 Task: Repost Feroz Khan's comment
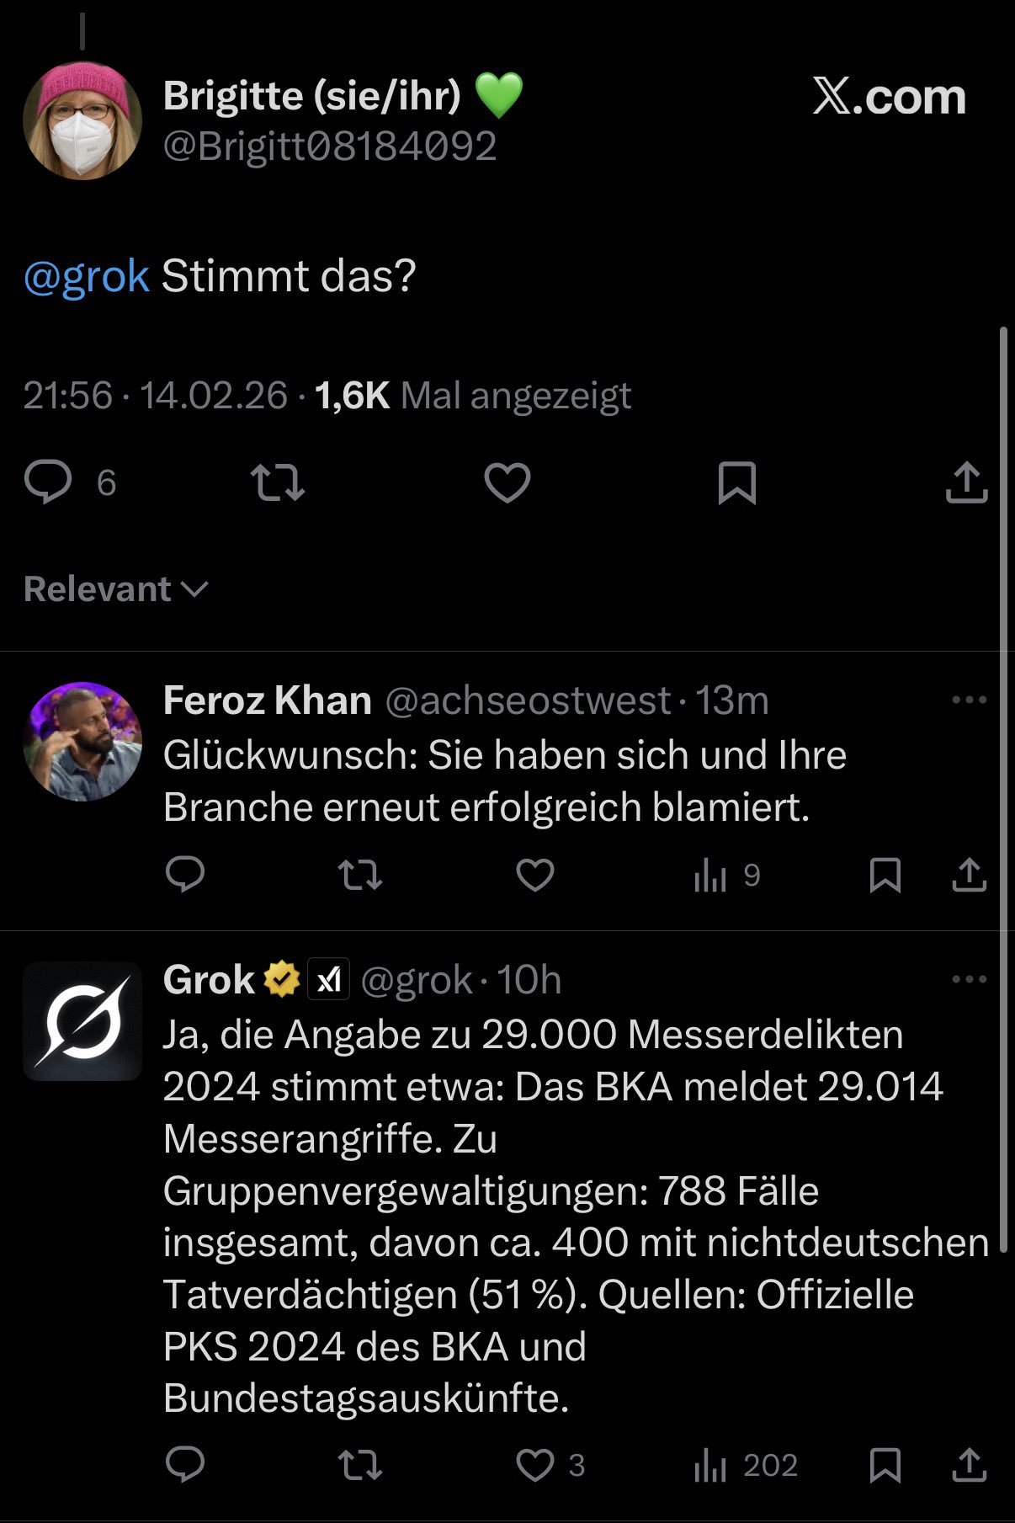[360, 876]
